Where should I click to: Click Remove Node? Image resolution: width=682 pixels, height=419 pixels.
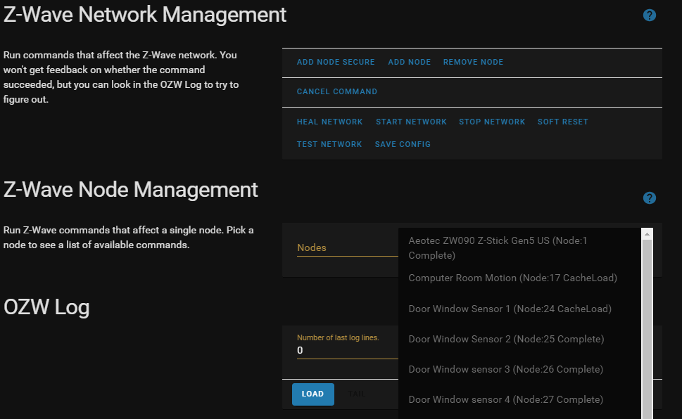[473, 62]
